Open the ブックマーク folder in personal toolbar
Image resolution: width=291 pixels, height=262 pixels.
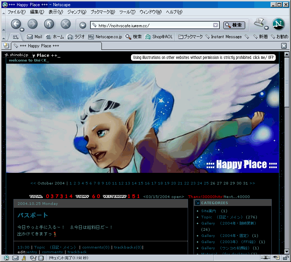click(190, 37)
